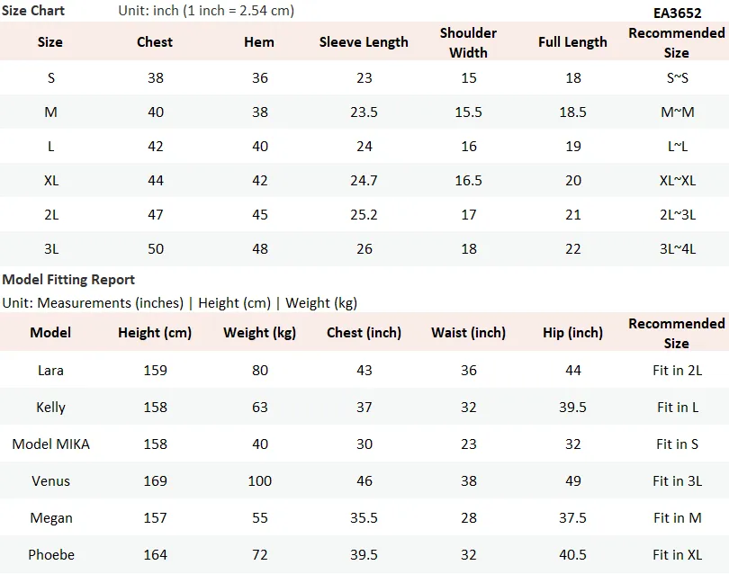
Task: Select the Lara model row name
Action: (x=50, y=371)
